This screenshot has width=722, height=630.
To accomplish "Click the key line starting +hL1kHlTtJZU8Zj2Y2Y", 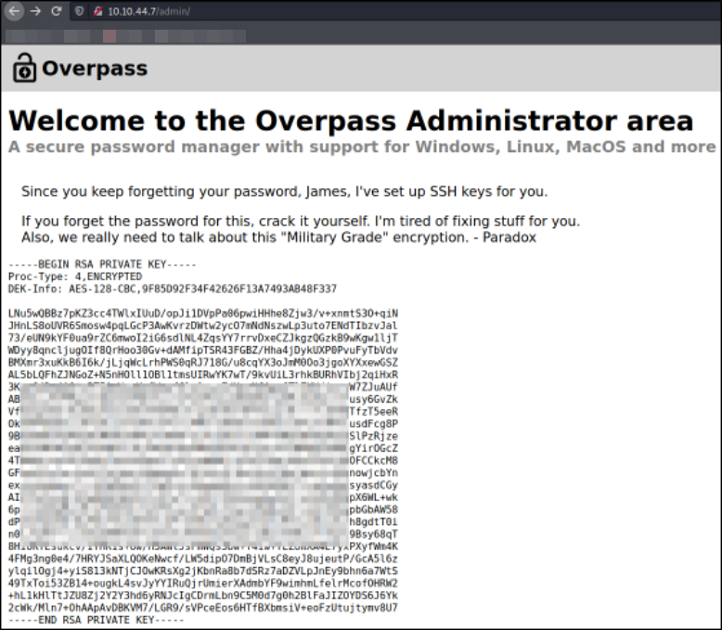I will click(202, 596).
